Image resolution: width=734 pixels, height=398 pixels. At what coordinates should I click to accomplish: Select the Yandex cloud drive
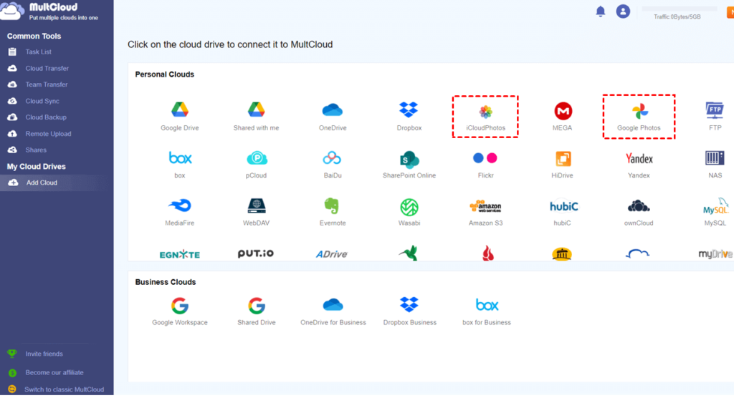tap(639, 158)
